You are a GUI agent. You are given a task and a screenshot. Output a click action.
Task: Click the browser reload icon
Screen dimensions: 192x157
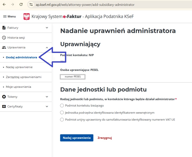coord(21,5)
